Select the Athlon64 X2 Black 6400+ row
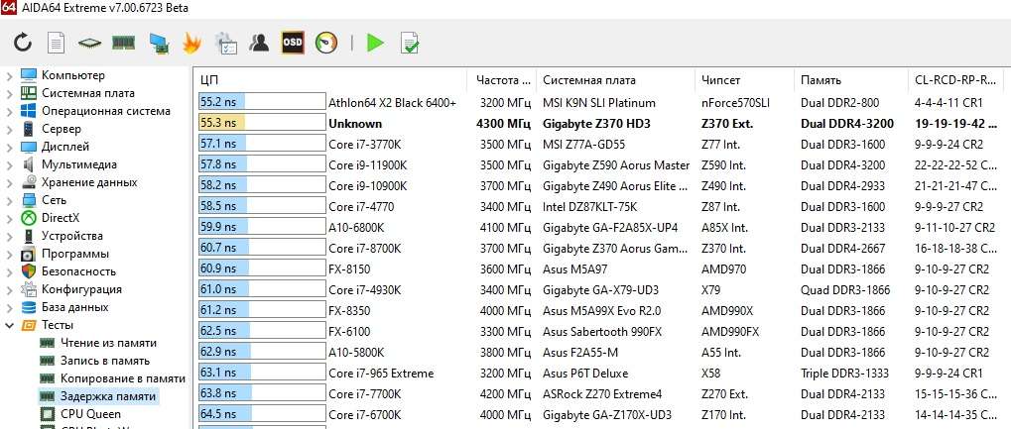This screenshot has width=1011, height=429. point(601,102)
